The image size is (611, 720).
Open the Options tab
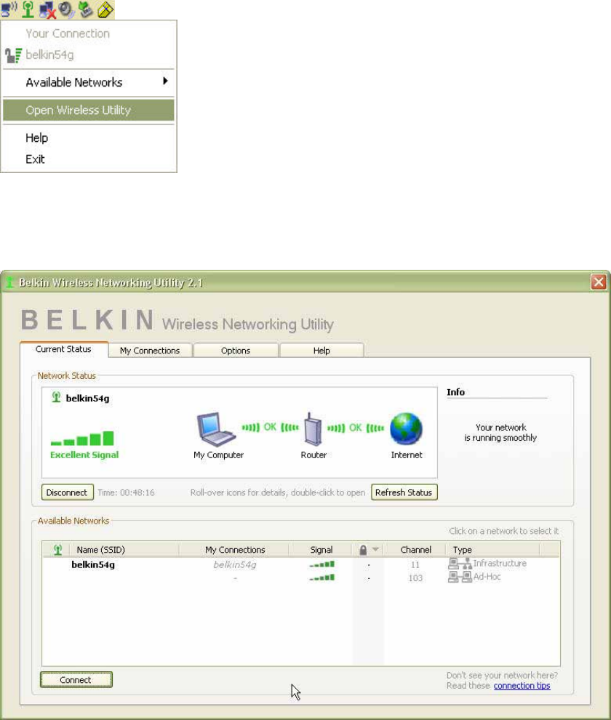tap(236, 351)
